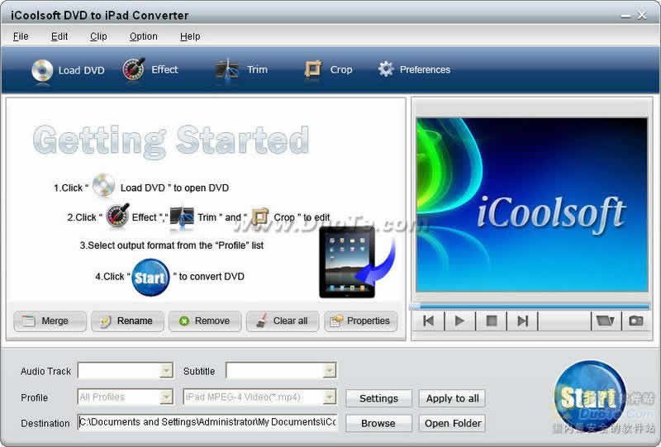Take a snapshot with camera icon
The width and height of the screenshot is (661, 447).
635,321
